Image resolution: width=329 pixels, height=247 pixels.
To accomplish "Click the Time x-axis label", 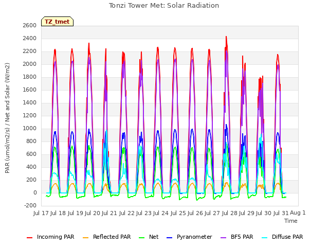I will pos(291,221).
